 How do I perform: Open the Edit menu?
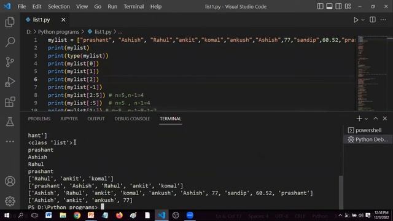(x=37, y=7)
